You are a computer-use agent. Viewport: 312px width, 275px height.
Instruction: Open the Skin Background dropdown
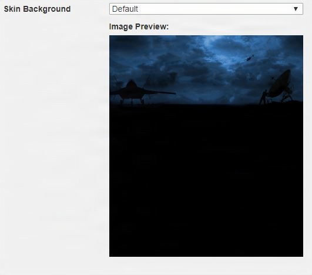tap(206, 9)
